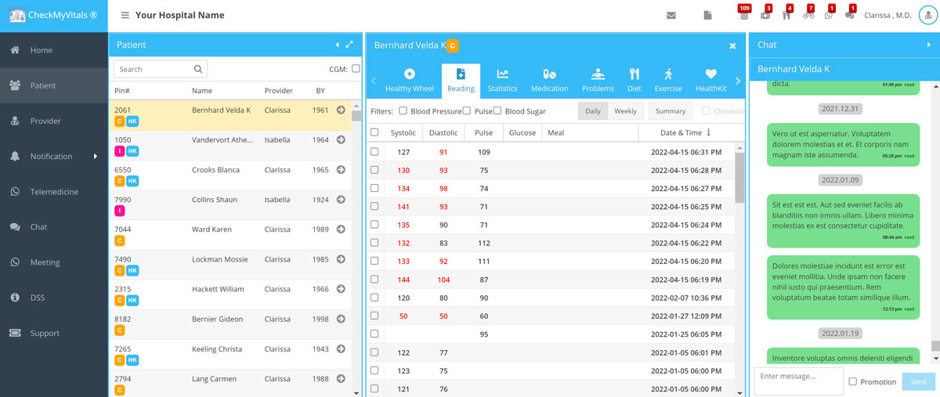Image resolution: width=940 pixels, height=397 pixels.
Task: Open the HealthKit heart icon tab
Action: [710, 80]
